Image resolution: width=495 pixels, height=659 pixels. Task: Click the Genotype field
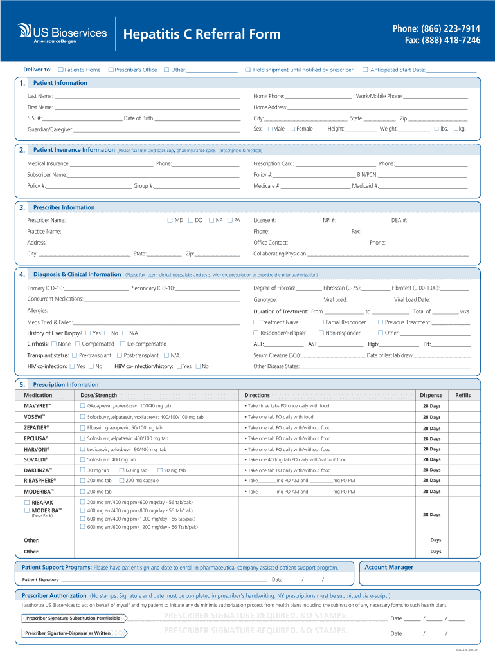(300, 300)
